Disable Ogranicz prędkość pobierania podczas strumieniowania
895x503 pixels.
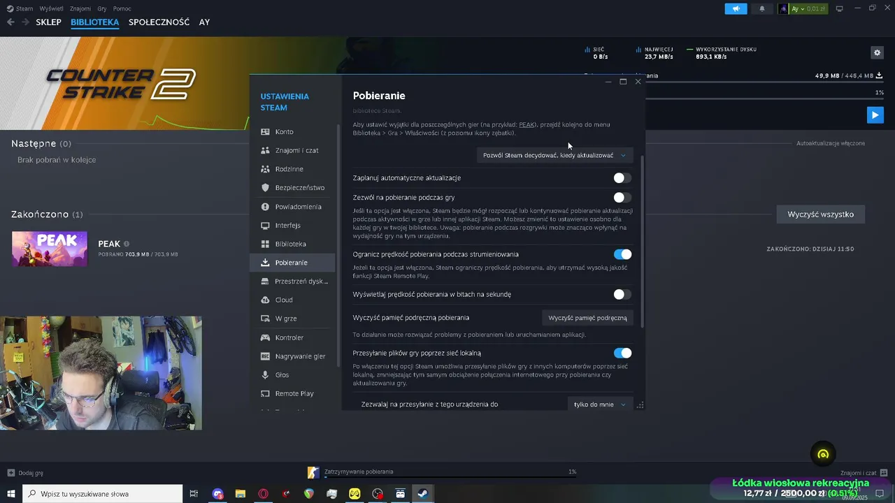[622, 254]
